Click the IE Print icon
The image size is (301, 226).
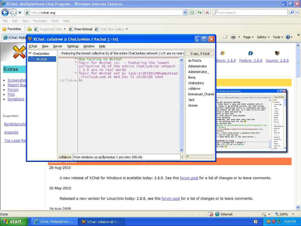[x=233, y=37]
